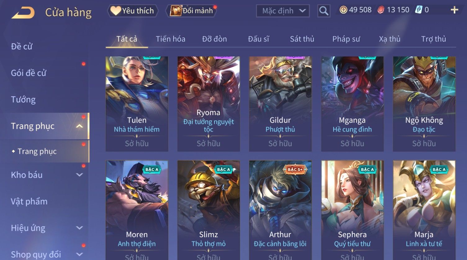Image resolution: width=467 pixels, height=260 pixels.
Task: Switch to the Pháp sư tab
Action: pyautogui.click(x=346, y=39)
